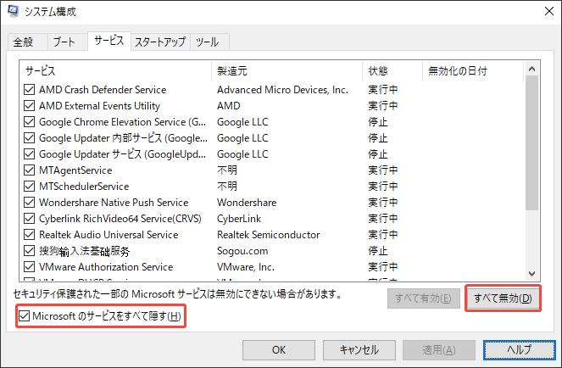This screenshot has height=368, width=562.
Task: Click the scrollbar up arrow in services list
Action: (531, 69)
